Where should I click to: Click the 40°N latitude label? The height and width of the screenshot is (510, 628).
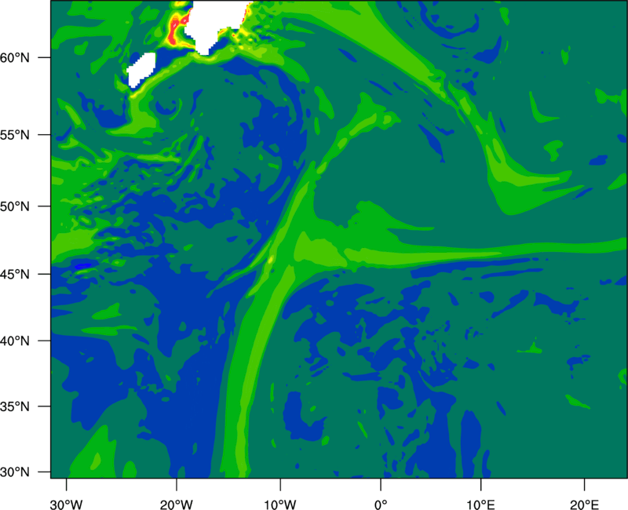tap(15, 341)
